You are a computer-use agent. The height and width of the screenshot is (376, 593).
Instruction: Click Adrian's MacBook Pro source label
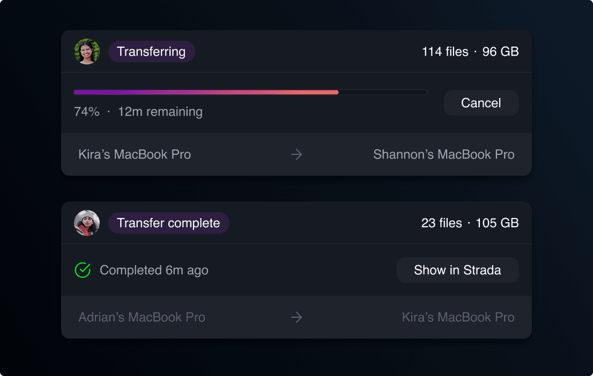tap(141, 317)
